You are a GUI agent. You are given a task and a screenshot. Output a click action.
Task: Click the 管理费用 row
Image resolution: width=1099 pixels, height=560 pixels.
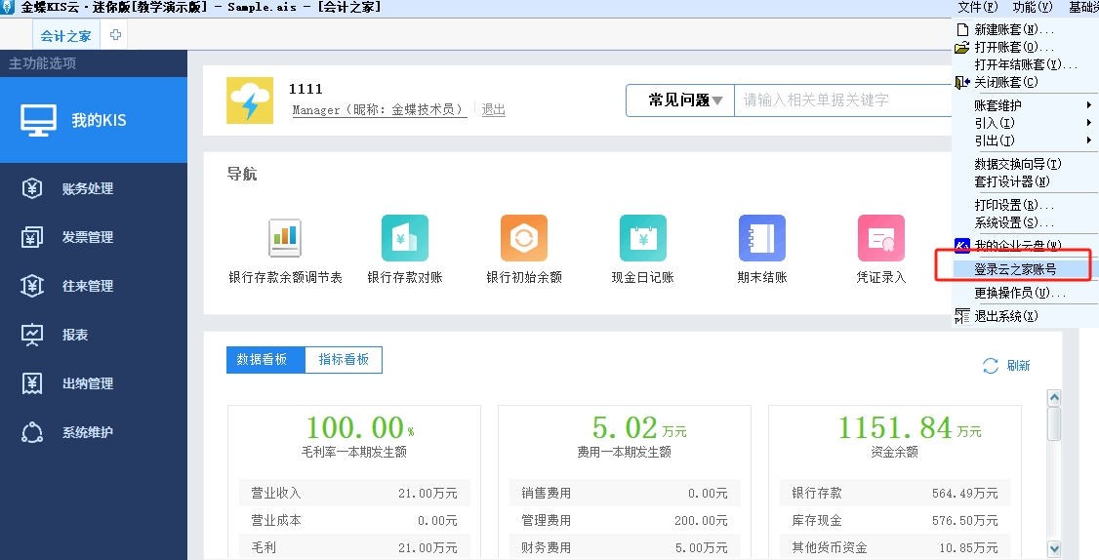point(625,521)
